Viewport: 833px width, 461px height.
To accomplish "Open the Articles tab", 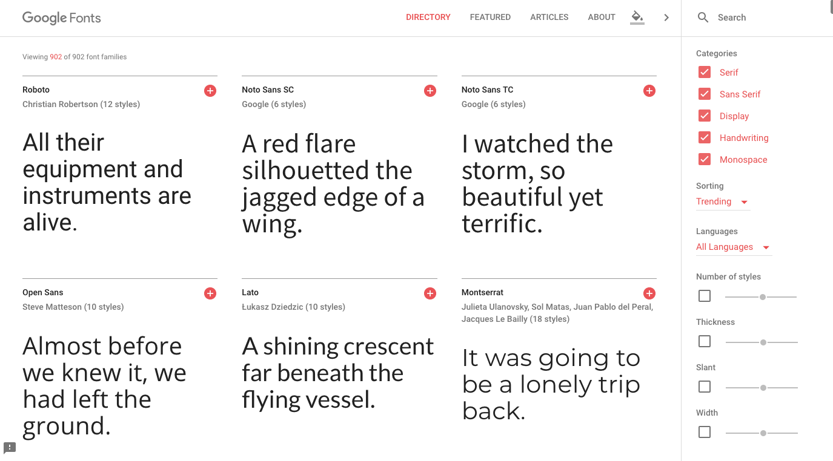I will coord(549,18).
